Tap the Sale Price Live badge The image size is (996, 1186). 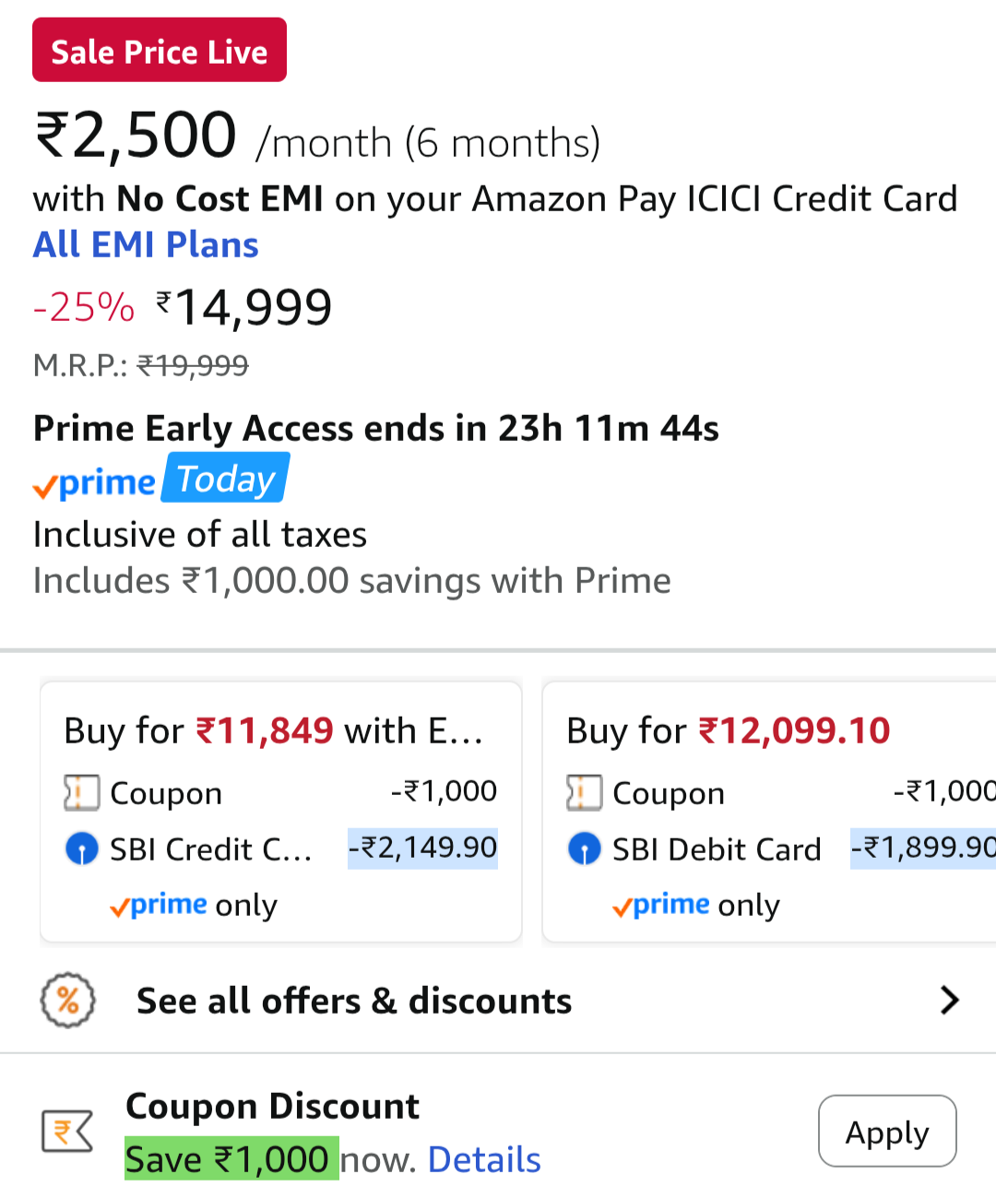click(160, 51)
